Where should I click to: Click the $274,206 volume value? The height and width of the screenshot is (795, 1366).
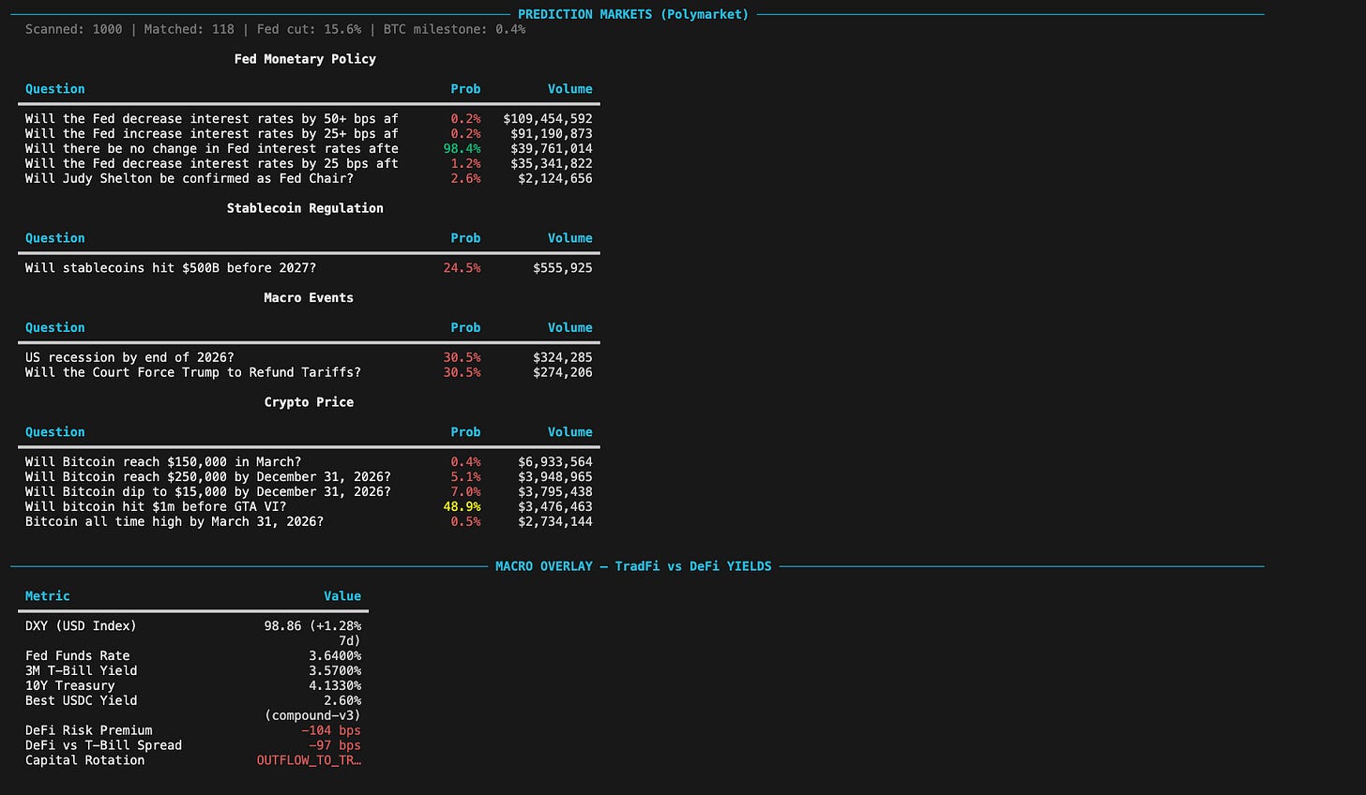coord(563,372)
